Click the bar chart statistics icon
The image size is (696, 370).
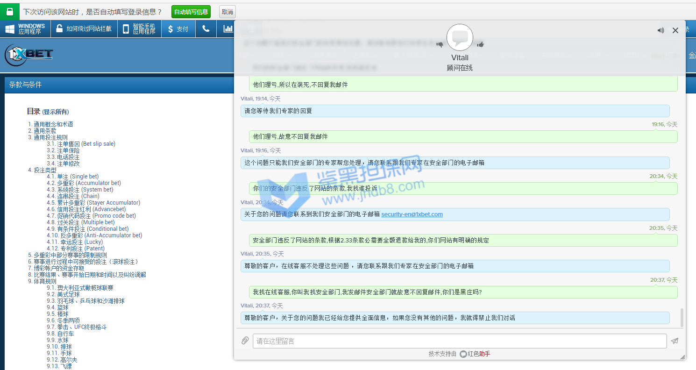click(x=227, y=29)
